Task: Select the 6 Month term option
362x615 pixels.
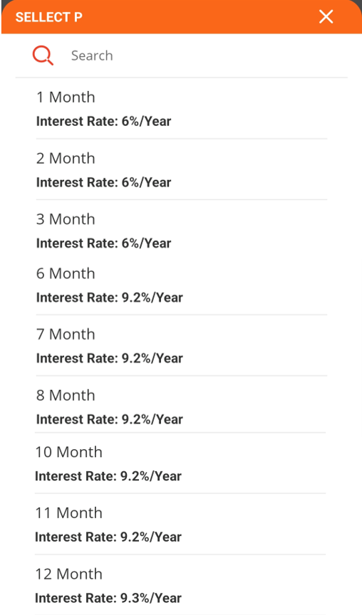Action: click(182, 285)
